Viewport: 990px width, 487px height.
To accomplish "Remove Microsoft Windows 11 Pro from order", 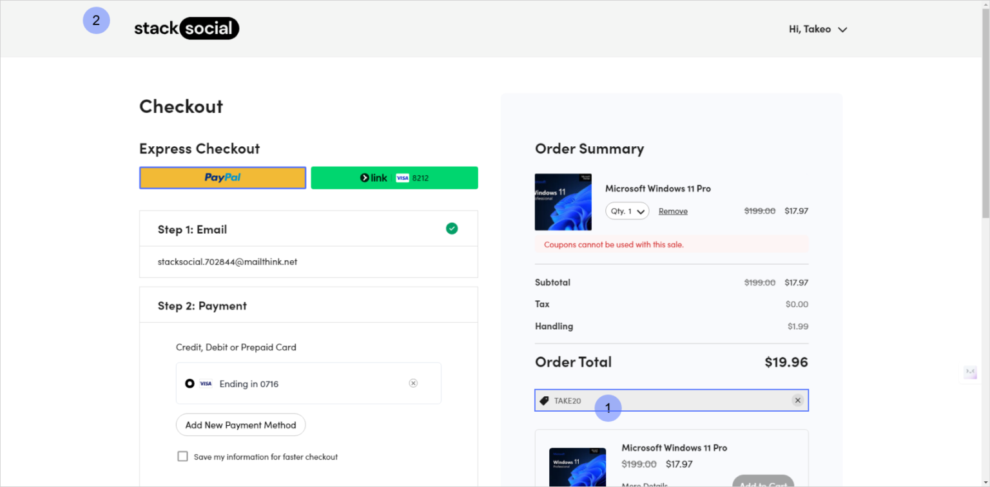I will [673, 211].
